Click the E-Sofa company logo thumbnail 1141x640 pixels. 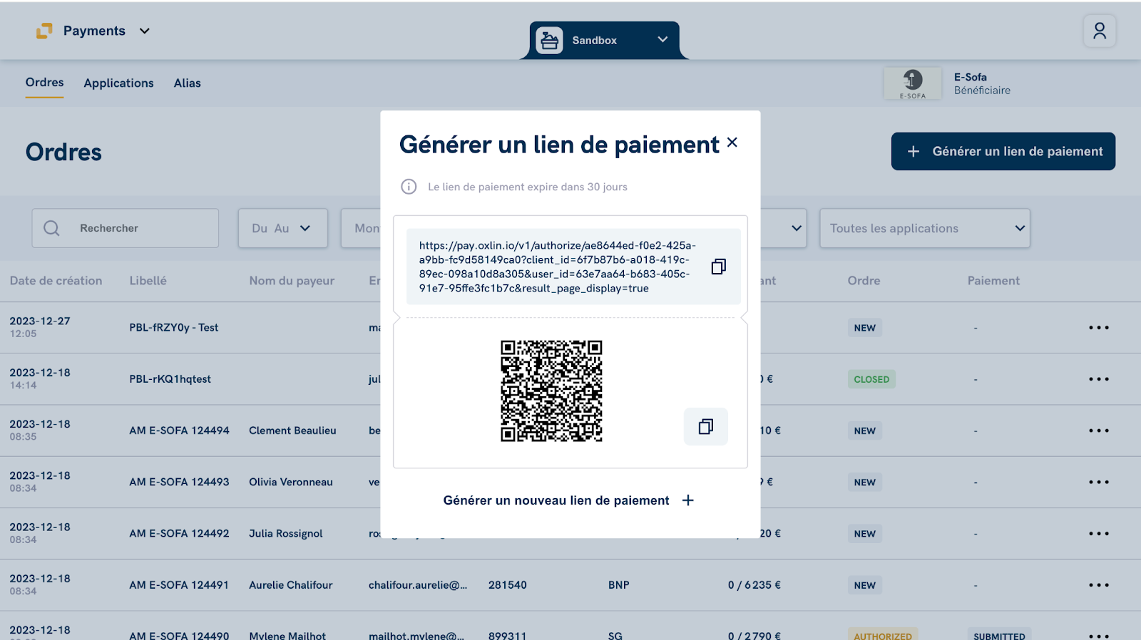point(912,83)
